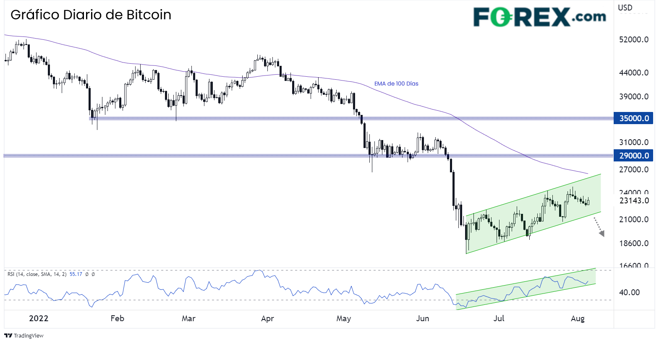Click the 31000.0 price axis label
The image size is (659, 343).
click(634, 142)
